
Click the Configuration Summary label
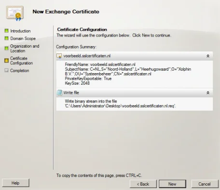[76, 47]
